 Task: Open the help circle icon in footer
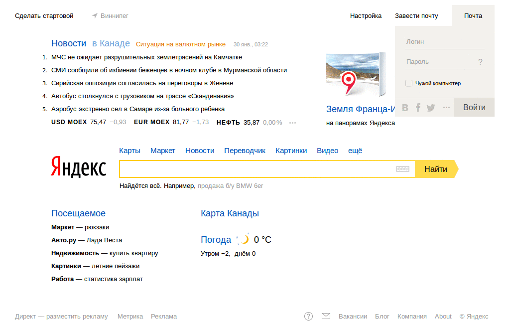click(x=308, y=317)
